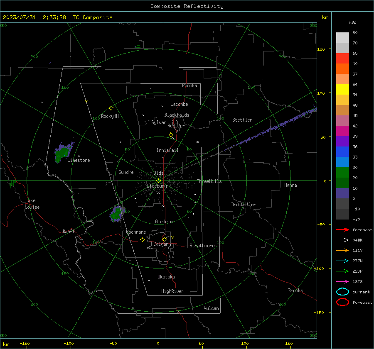Click the Didsbury city label

157,186
